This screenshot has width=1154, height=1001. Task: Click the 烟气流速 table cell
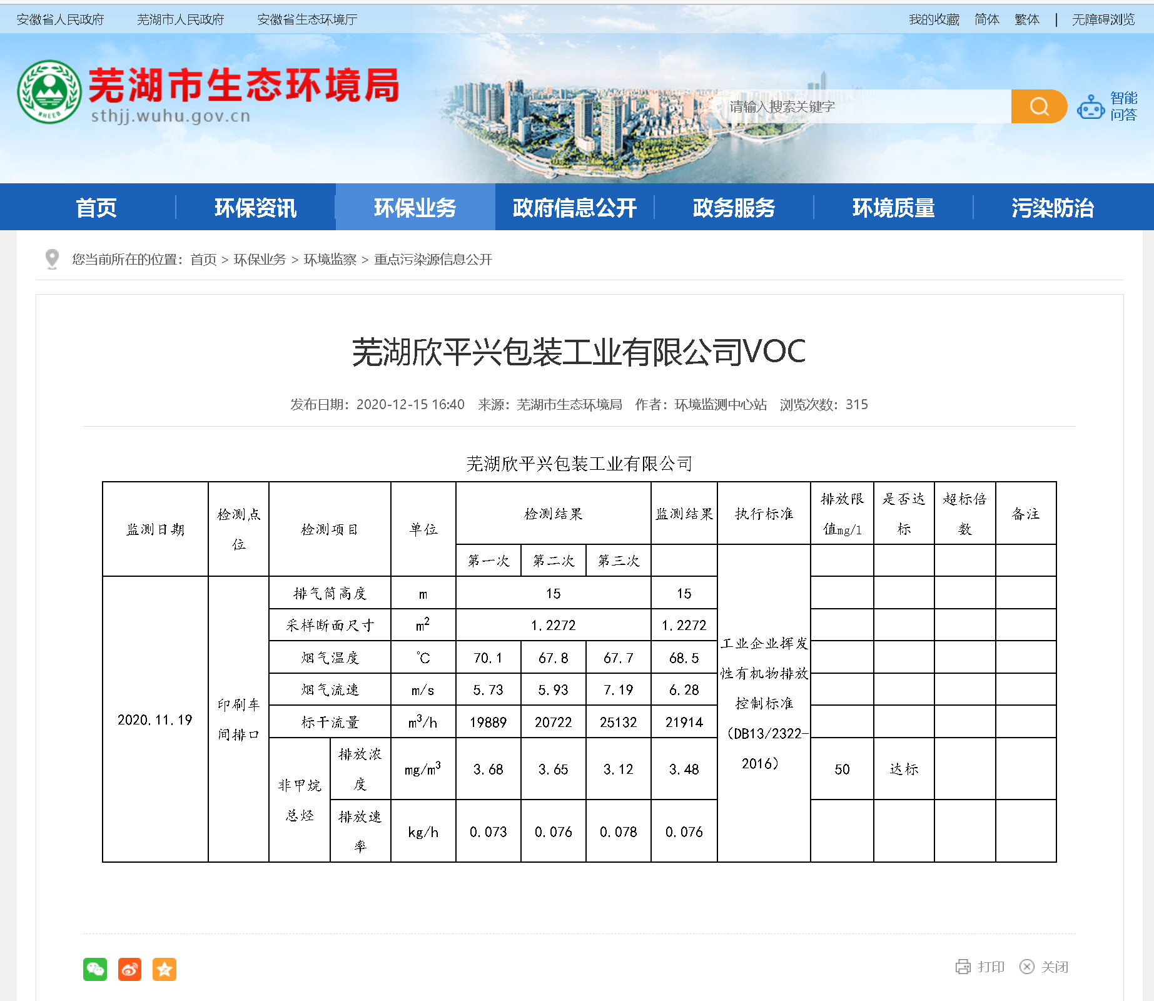(x=330, y=689)
